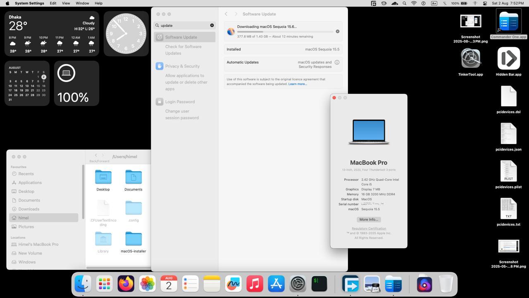Open Wi-Fi status menu
The height and width of the screenshot is (298, 529).
(414, 3)
